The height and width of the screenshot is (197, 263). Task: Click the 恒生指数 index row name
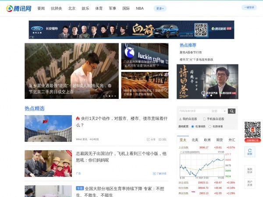(184, 188)
